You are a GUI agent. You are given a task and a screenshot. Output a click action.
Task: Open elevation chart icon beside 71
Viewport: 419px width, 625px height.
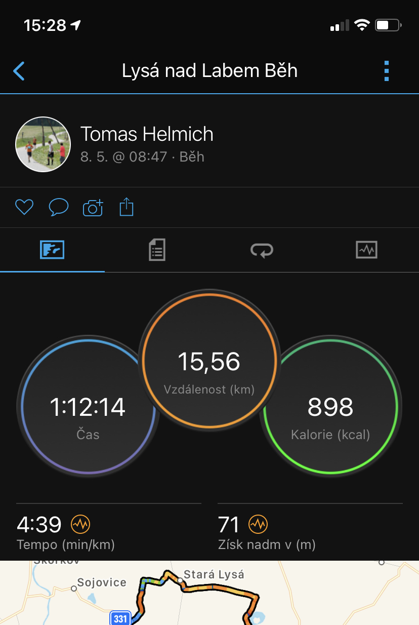(x=258, y=525)
